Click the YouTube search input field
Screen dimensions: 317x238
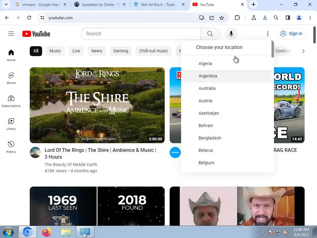click(x=141, y=33)
